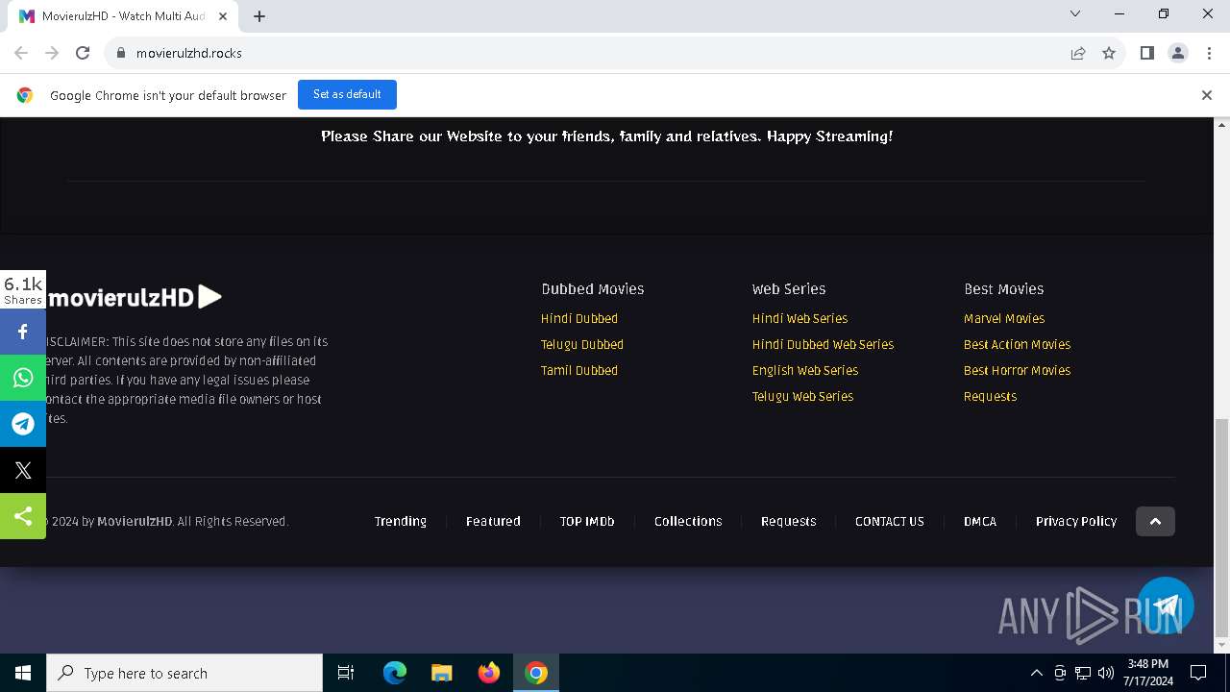
Task: Open the taskbar clock and date
Action: 1148,673
